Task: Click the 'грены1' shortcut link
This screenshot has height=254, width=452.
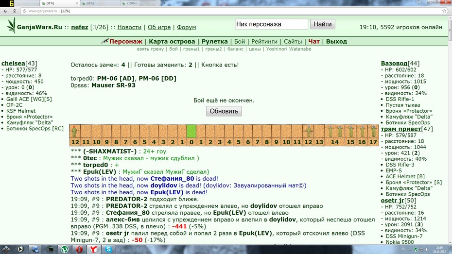Action: coord(191,49)
